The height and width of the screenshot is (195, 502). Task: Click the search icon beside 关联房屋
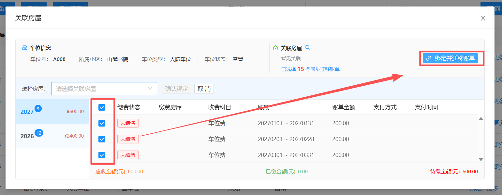308,48
